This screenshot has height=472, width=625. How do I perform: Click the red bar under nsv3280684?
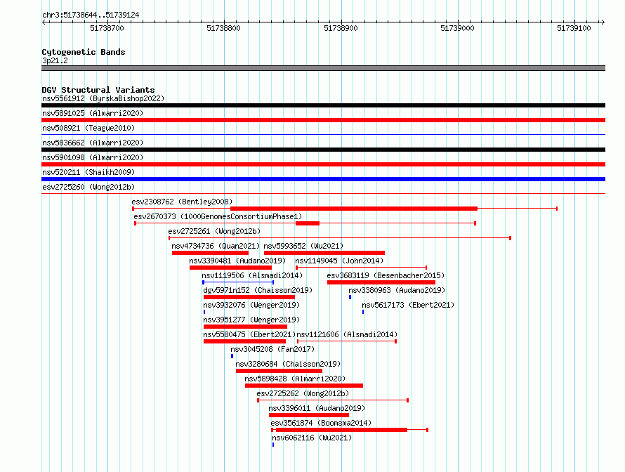(279, 371)
